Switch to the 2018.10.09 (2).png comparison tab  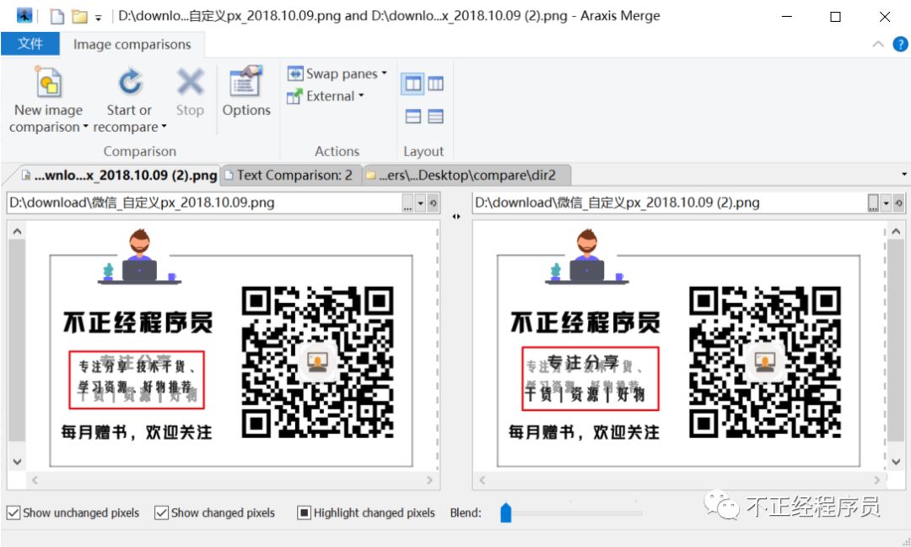click(x=119, y=175)
